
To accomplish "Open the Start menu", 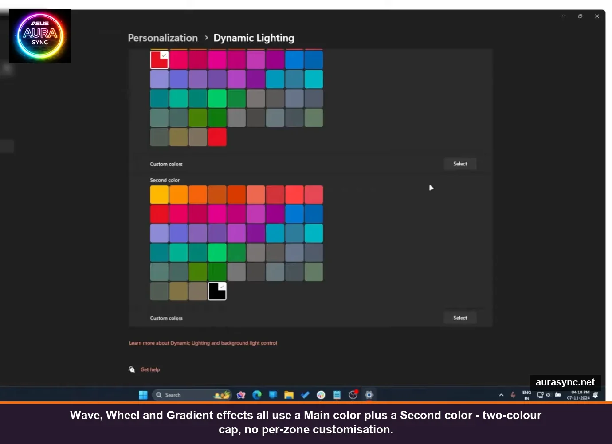I will 143,395.
